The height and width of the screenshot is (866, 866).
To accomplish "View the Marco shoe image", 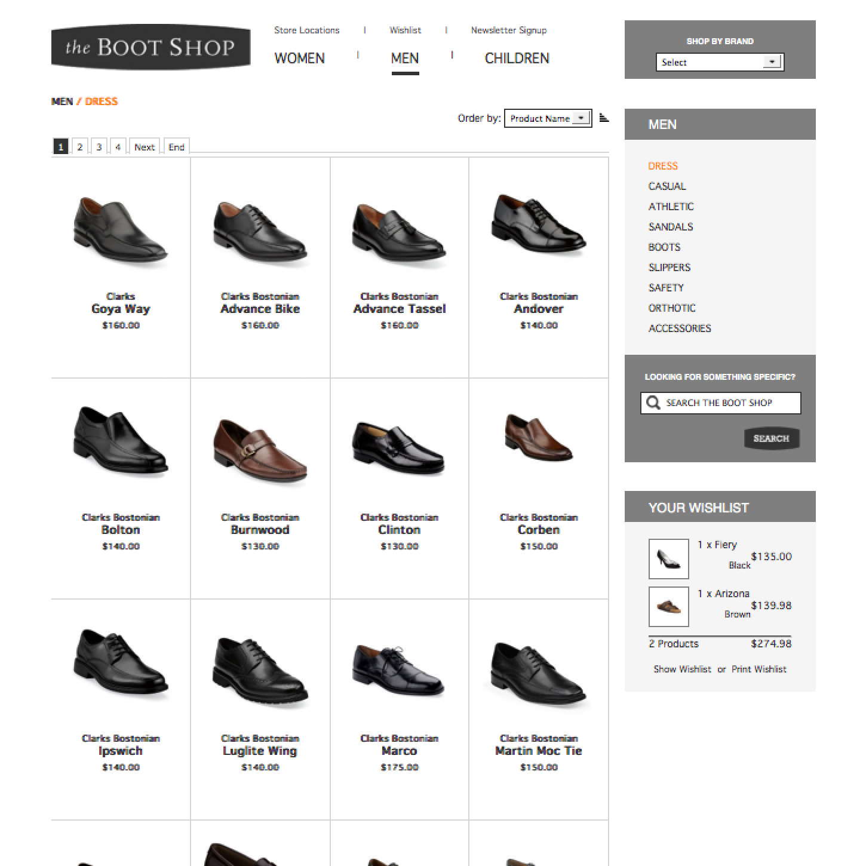I will pos(399,670).
